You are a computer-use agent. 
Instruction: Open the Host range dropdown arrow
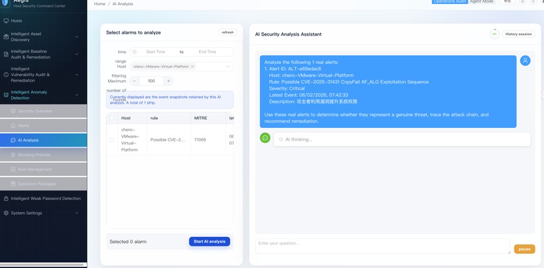(x=228, y=67)
